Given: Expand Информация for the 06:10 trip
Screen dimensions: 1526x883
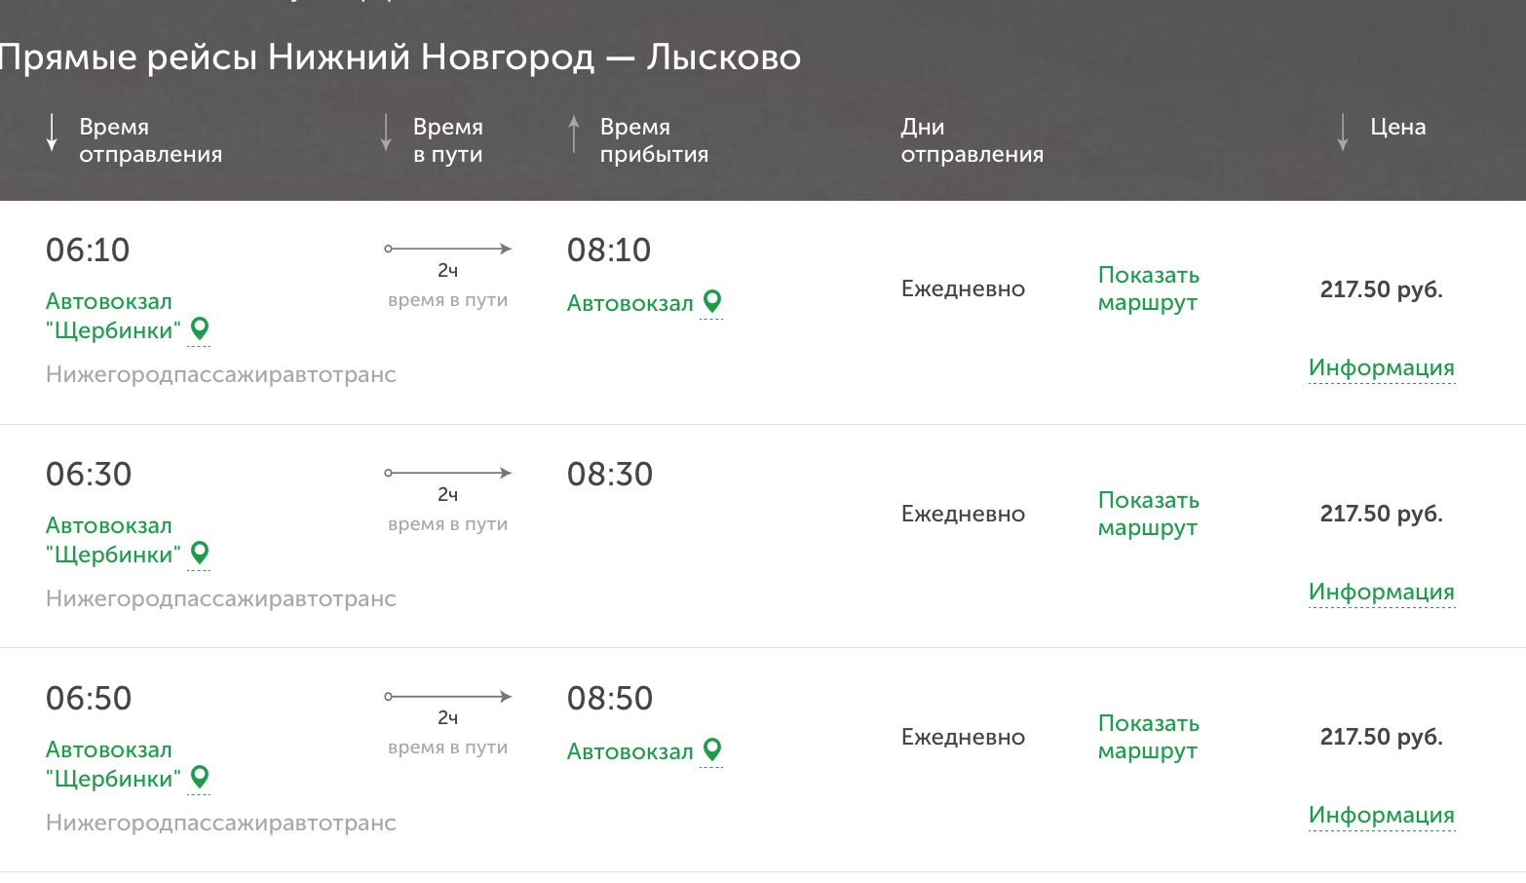Looking at the screenshot, I should tap(1381, 367).
